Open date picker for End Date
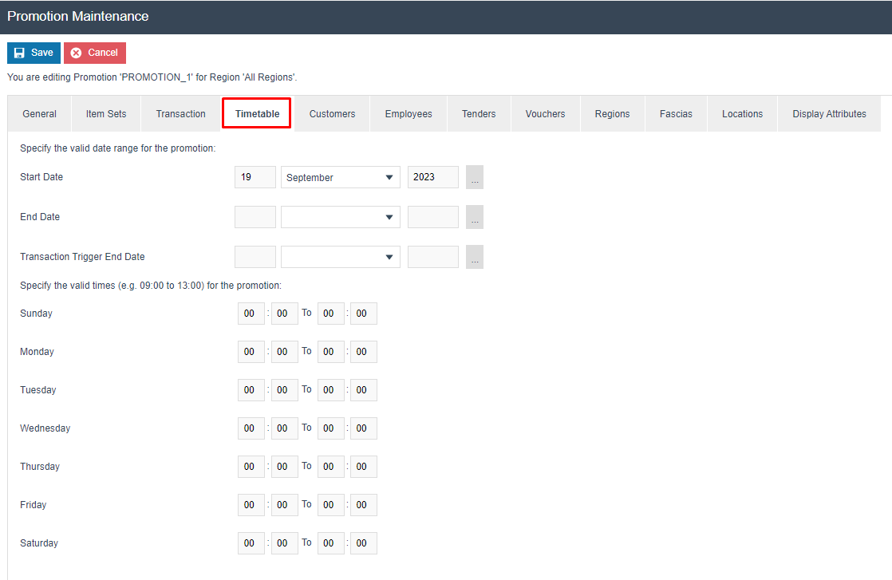The height and width of the screenshot is (580, 892). click(x=475, y=217)
